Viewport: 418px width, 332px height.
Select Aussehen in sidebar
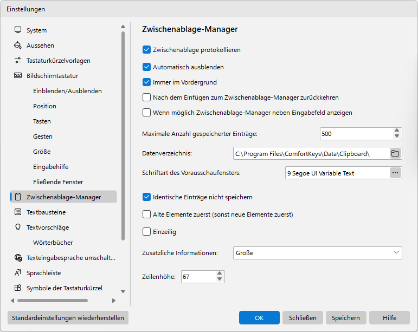pyautogui.click(x=40, y=45)
